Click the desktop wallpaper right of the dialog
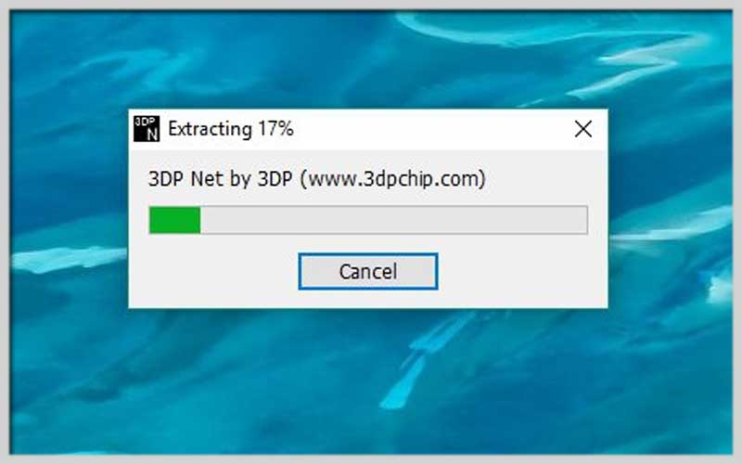The width and height of the screenshot is (742, 464). (670, 208)
